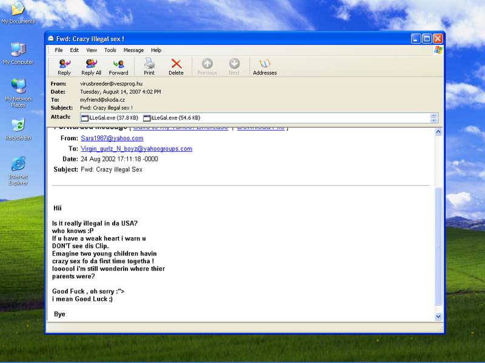Launch Internet Explorer from the desktop
This screenshot has width=485, height=363.
coord(18,171)
